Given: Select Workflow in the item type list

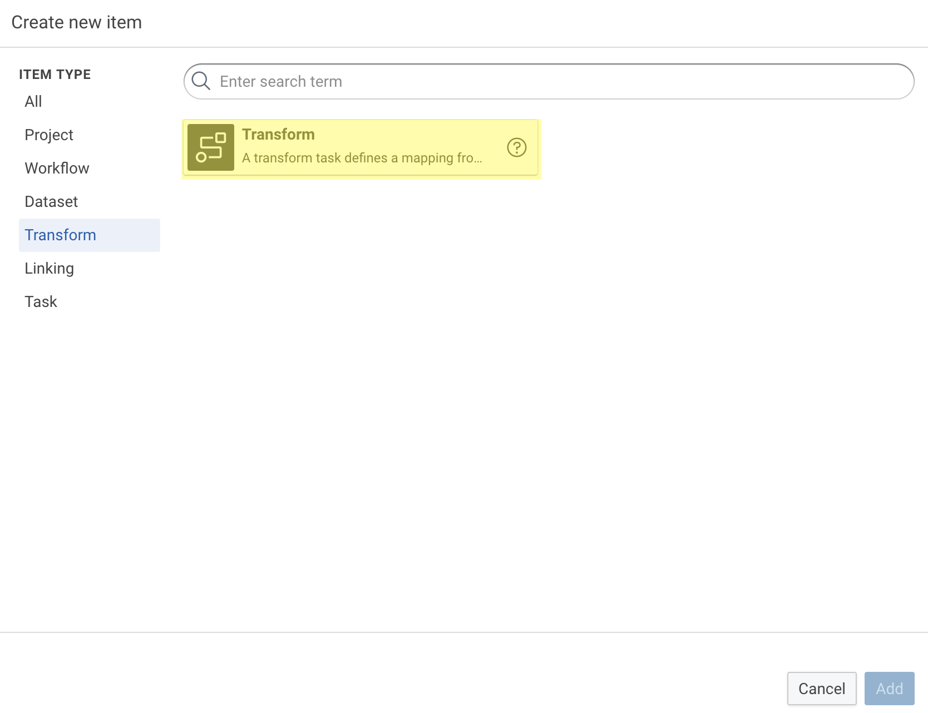Looking at the screenshot, I should [57, 169].
